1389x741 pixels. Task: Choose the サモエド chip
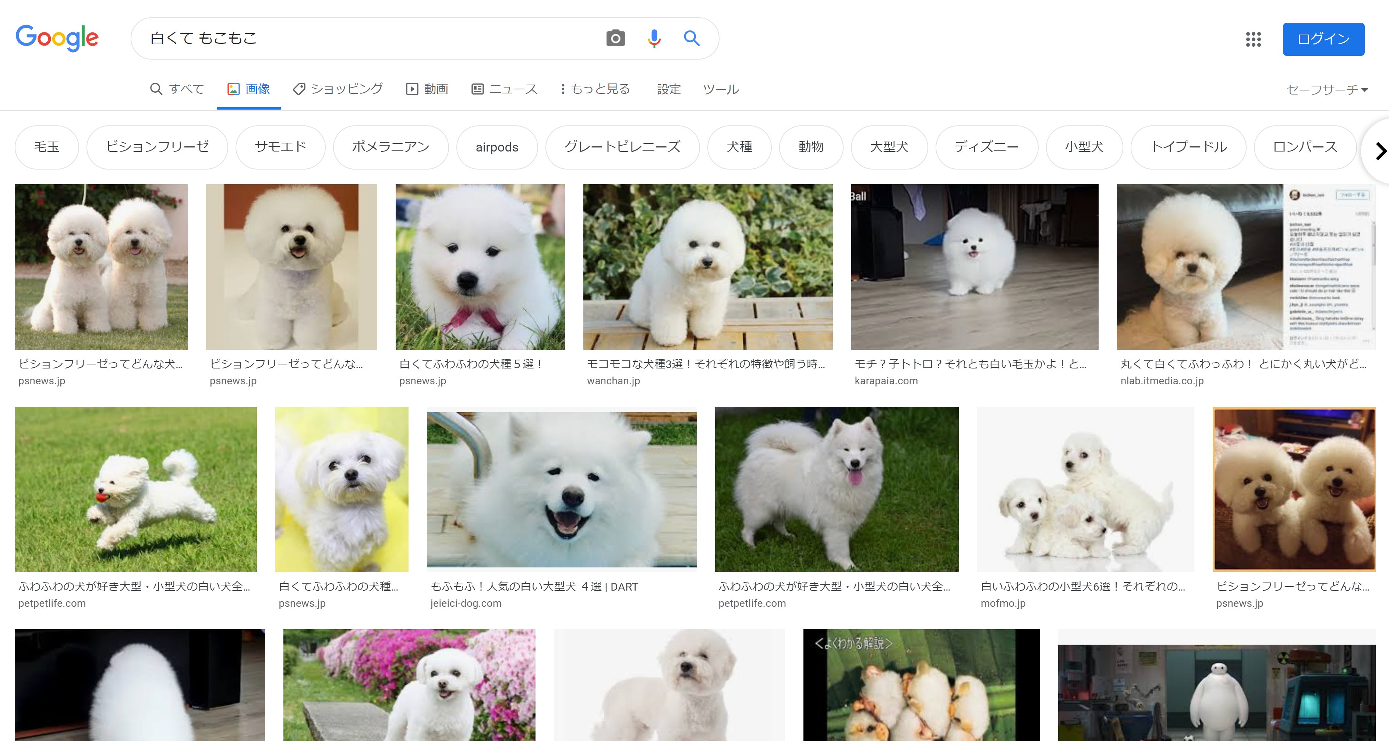280,147
